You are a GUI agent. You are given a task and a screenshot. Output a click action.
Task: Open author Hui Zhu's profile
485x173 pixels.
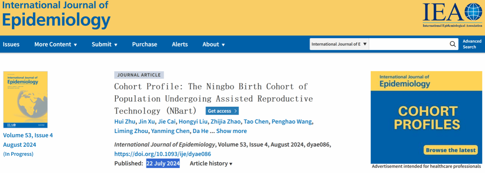pyautogui.click(x=125, y=122)
